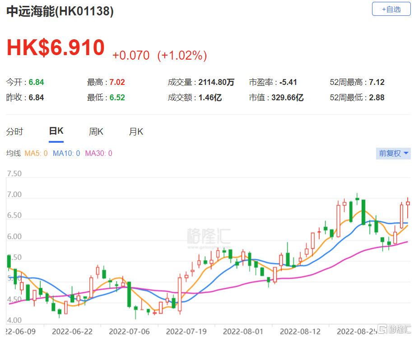Click the current price HK$6.910

(x=56, y=47)
